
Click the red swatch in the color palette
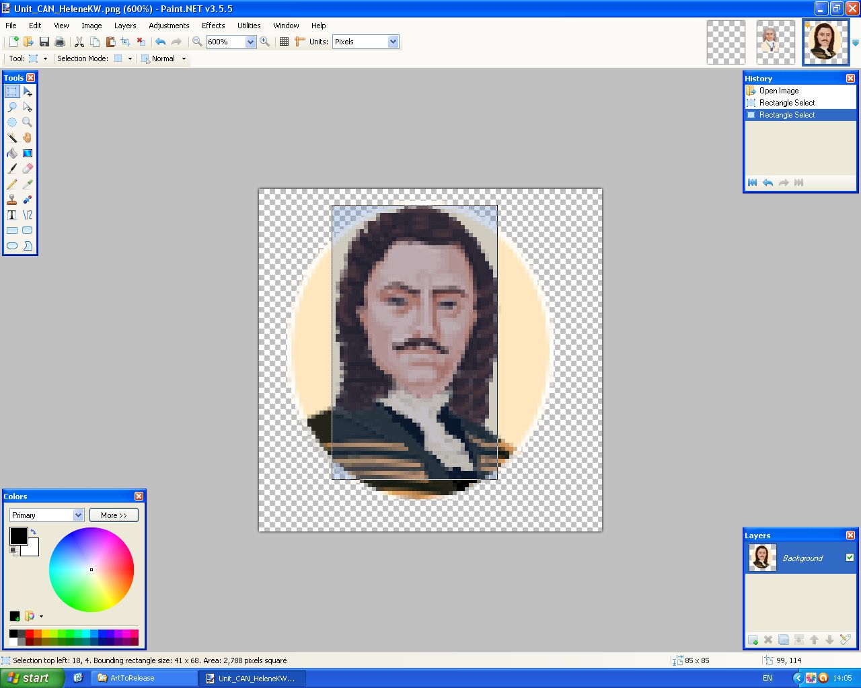click(30, 634)
